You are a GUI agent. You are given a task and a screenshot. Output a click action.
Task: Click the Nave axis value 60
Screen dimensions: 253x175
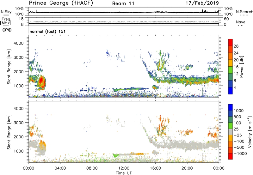[x=226, y=19]
